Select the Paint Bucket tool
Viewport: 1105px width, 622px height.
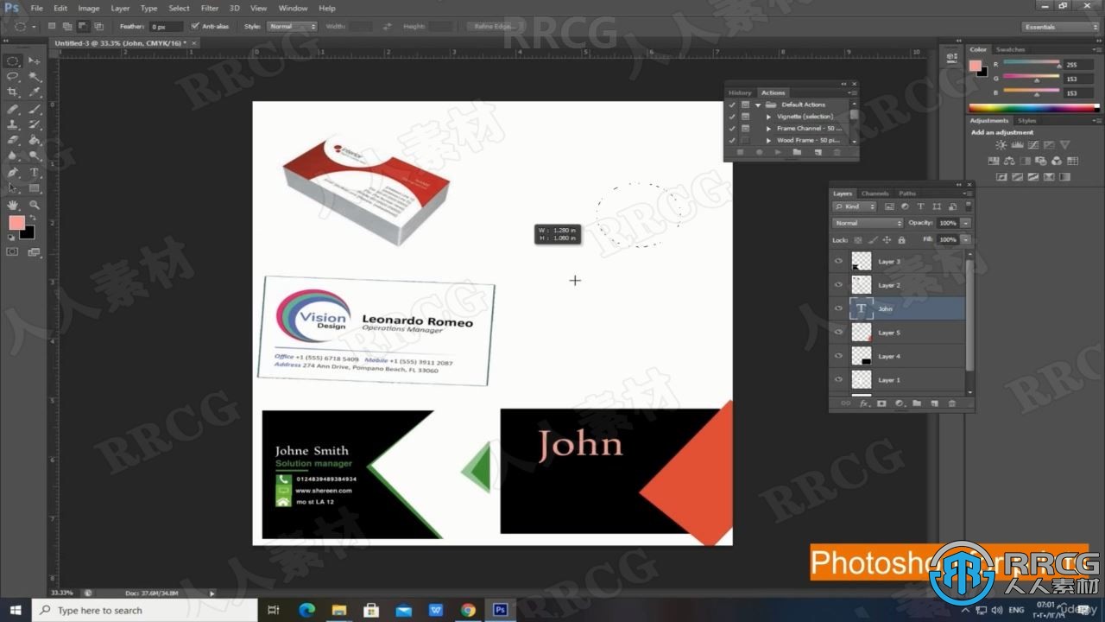click(35, 140)
